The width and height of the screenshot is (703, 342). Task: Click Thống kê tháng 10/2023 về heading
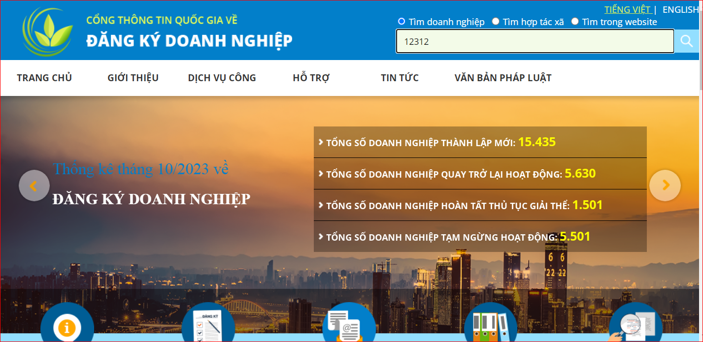click(141, 169)
